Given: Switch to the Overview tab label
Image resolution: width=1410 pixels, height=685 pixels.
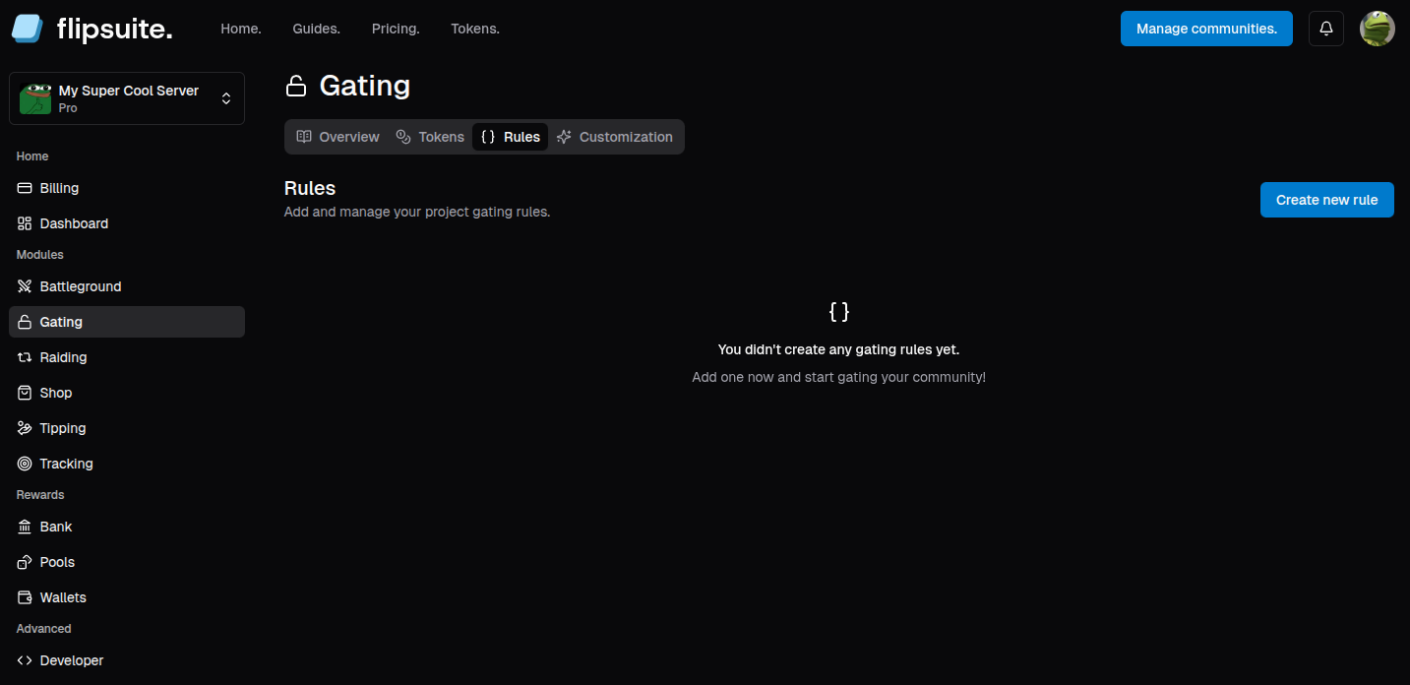Looking at the screenshot, I should coord(349,137).
